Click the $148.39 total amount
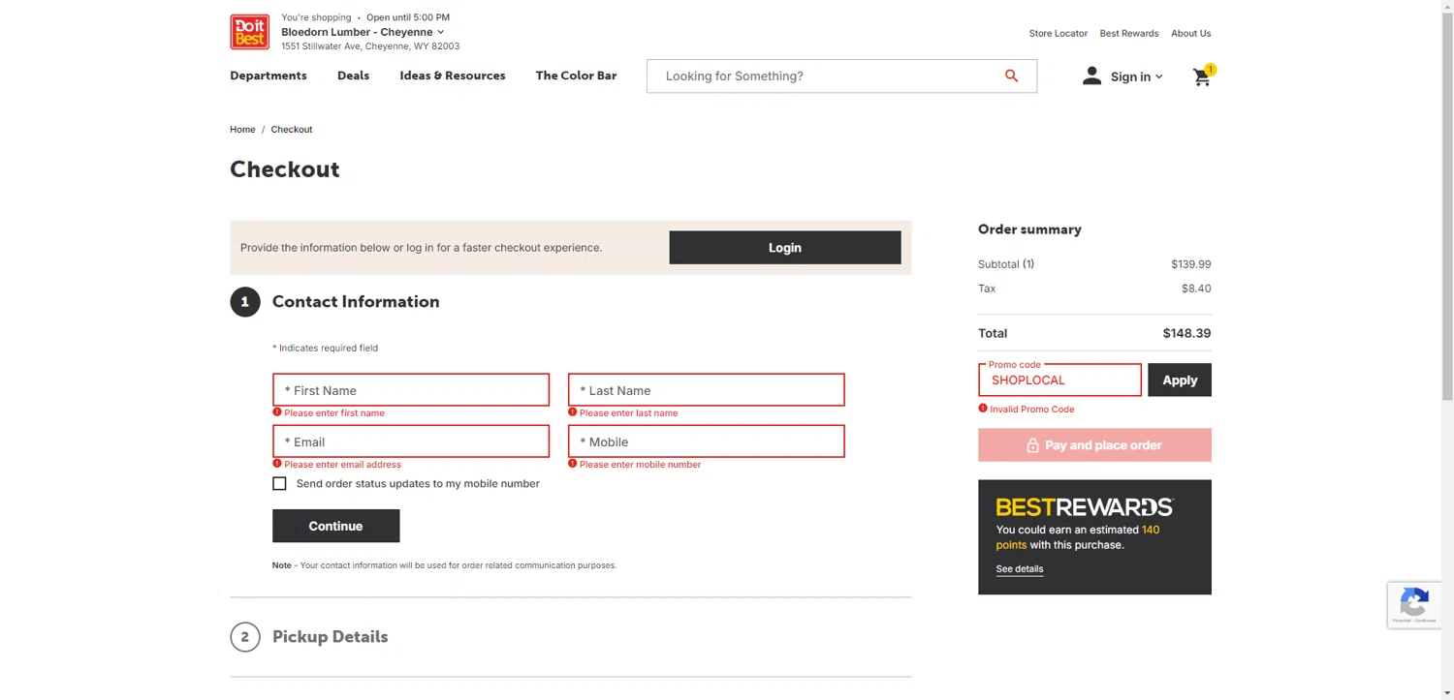 (x=1186, y=333)
